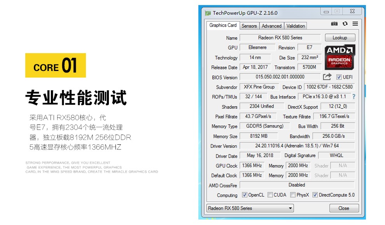Click the AMD CrossFire value Disabled

point(297,185)
